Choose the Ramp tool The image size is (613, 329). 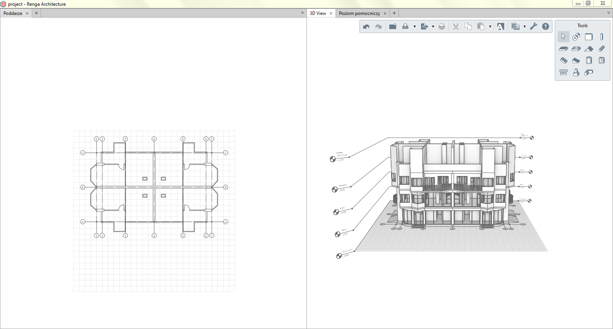point(576,60)
